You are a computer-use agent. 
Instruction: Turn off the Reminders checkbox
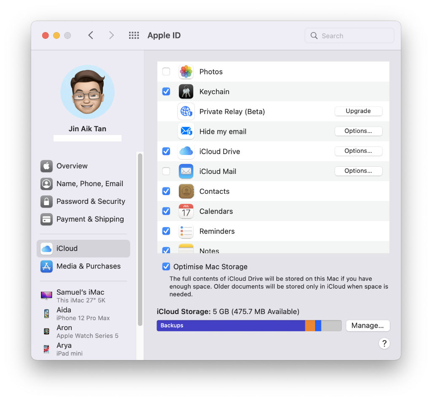tap(166, 230)
